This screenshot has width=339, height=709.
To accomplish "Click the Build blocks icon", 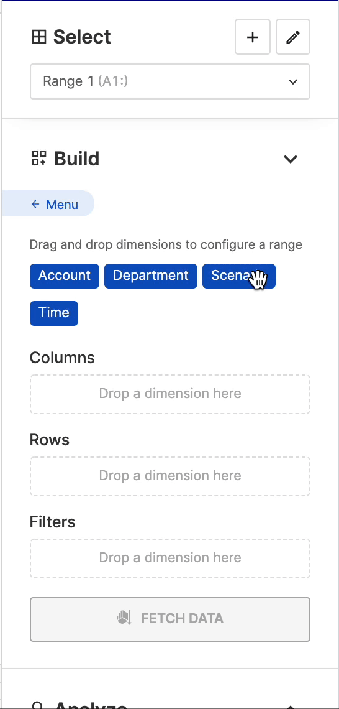I will 39,158.
